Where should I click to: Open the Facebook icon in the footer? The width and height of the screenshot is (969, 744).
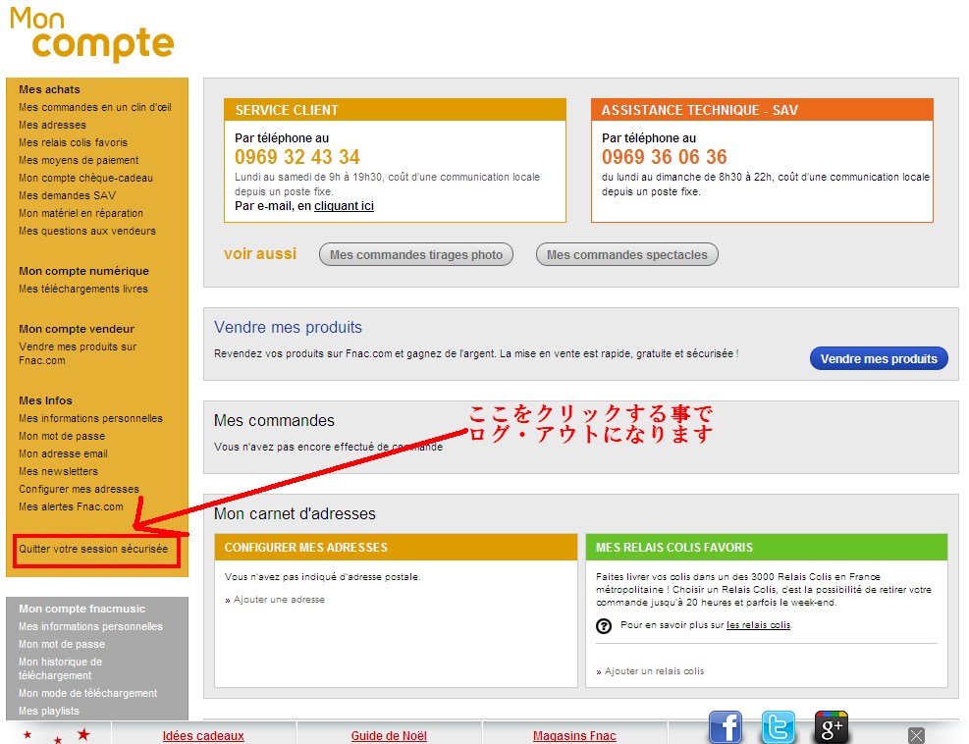725,727
